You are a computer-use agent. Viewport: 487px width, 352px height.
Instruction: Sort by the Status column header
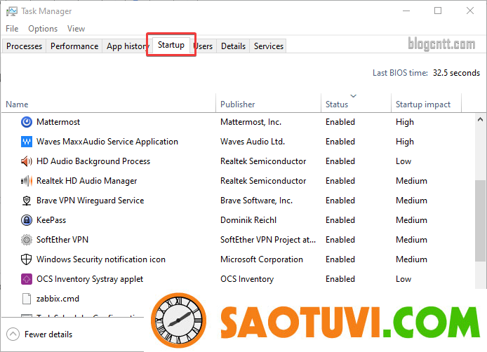click(x=356, y=103)
